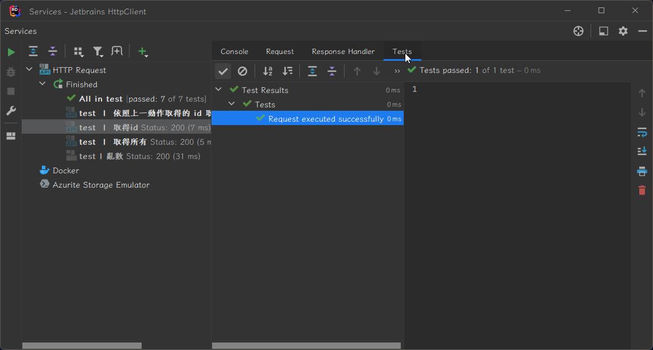Open the green Add Service plus dropdown
Screen dimensions: 653x350
[143, 52]
